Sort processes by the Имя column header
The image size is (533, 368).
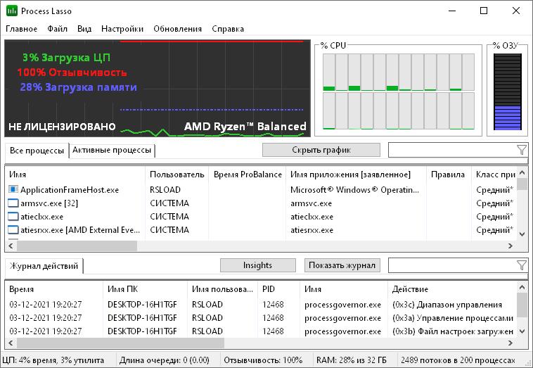click(70, 175)
